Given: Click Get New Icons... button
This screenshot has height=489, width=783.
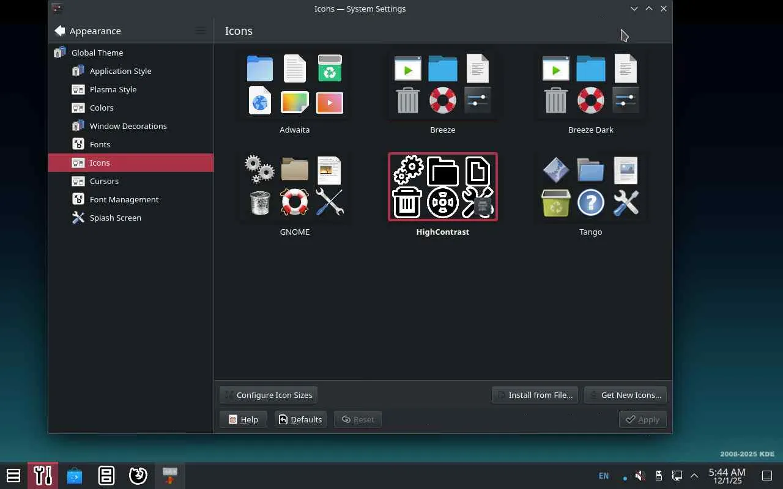Looking at the screenshot, I should click(625, 395).
